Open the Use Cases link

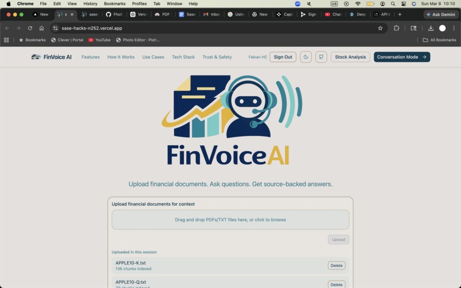pos(153,57)
